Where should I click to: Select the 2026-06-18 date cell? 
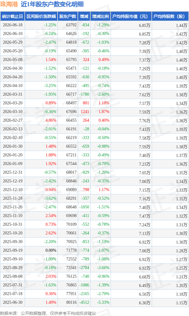13,25
